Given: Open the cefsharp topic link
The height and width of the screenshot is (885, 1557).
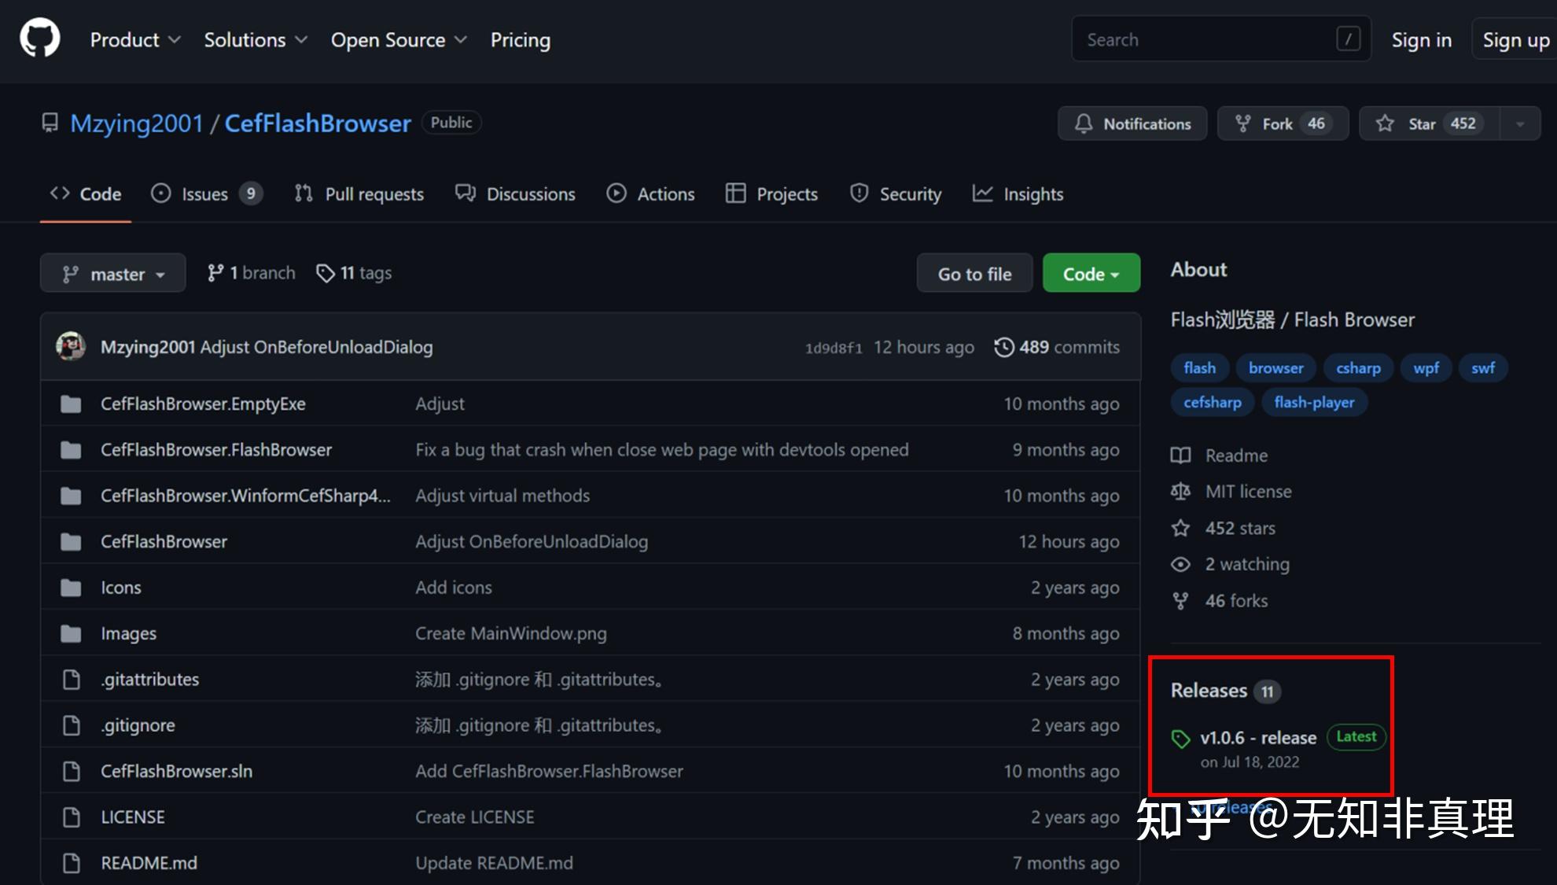Looking at the screenshot, I should [x=1212, y=402].
